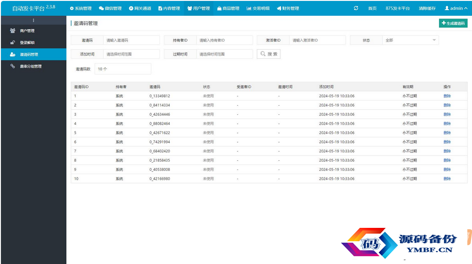Viewport: 472px width, 264px height.
Task: Delete invite code 0_74291994
Action: pos(447,142)
